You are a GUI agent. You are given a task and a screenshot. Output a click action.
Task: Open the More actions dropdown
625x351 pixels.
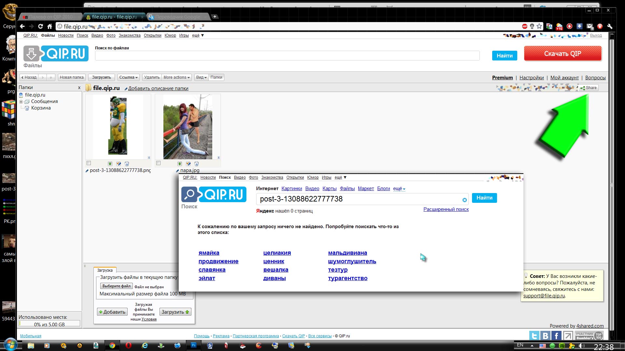[177, 77]
